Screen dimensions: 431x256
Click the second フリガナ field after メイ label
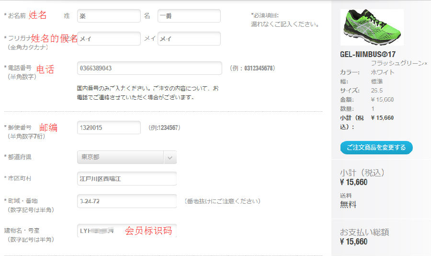(189, 39)
